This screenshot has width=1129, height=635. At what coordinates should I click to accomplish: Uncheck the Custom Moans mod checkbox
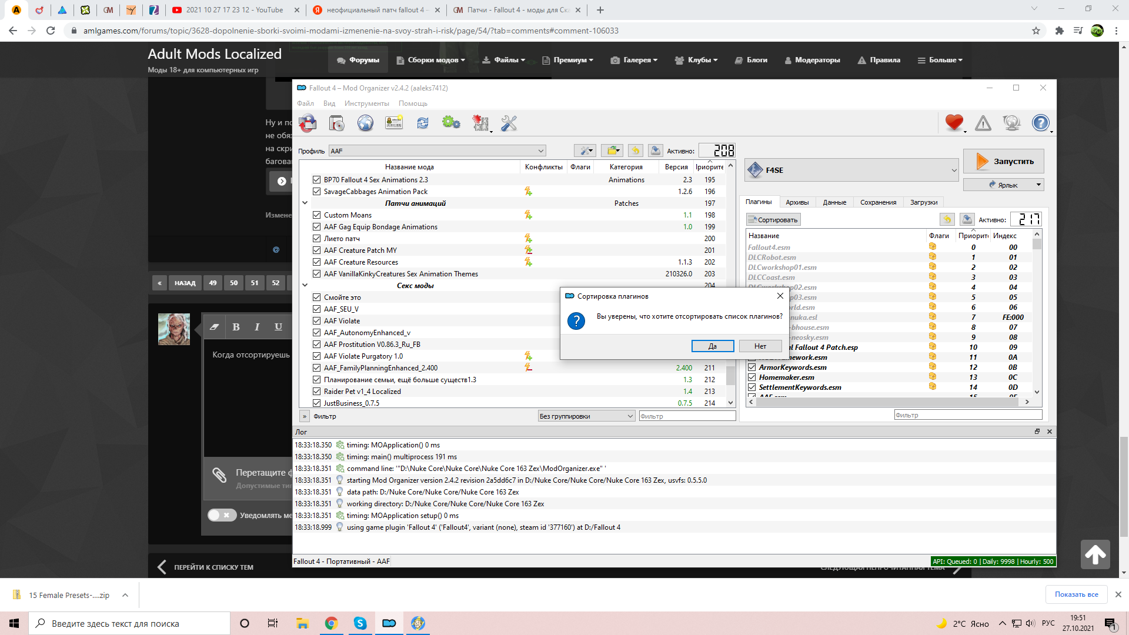[316, 215]
